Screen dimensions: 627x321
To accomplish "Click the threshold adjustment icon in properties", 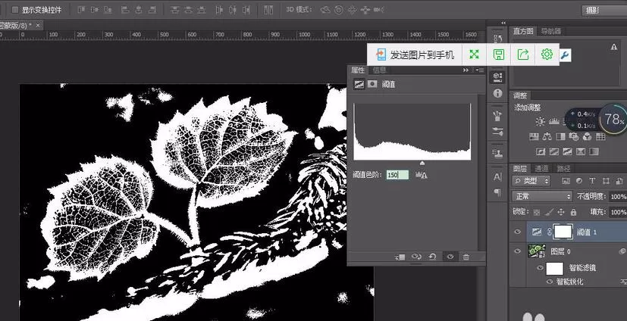I will pos(359,84).
